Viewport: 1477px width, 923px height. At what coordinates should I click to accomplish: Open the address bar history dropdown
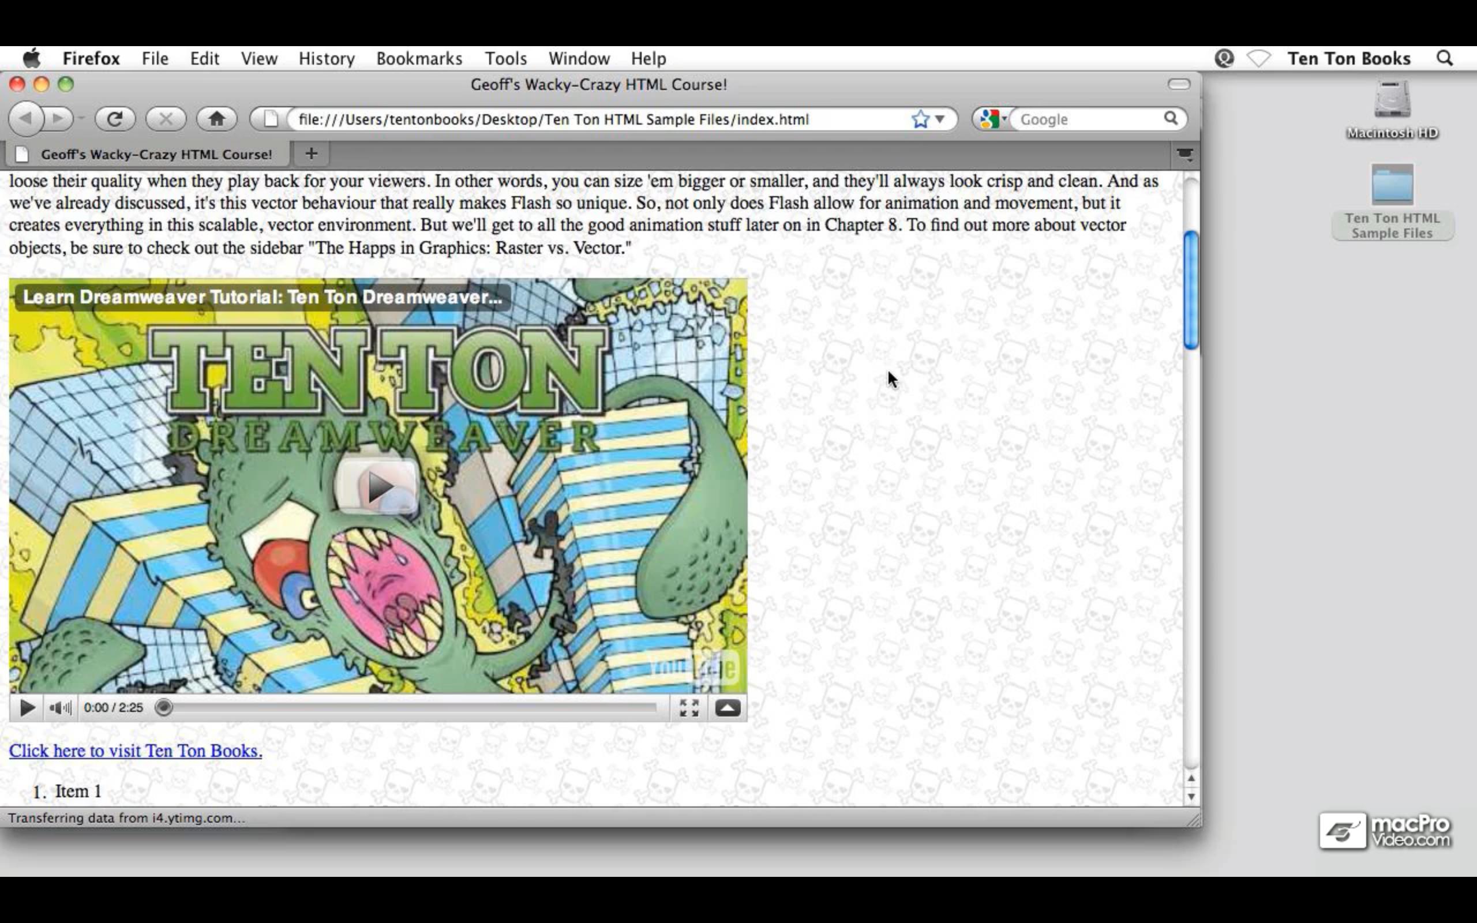coord(940,119)
